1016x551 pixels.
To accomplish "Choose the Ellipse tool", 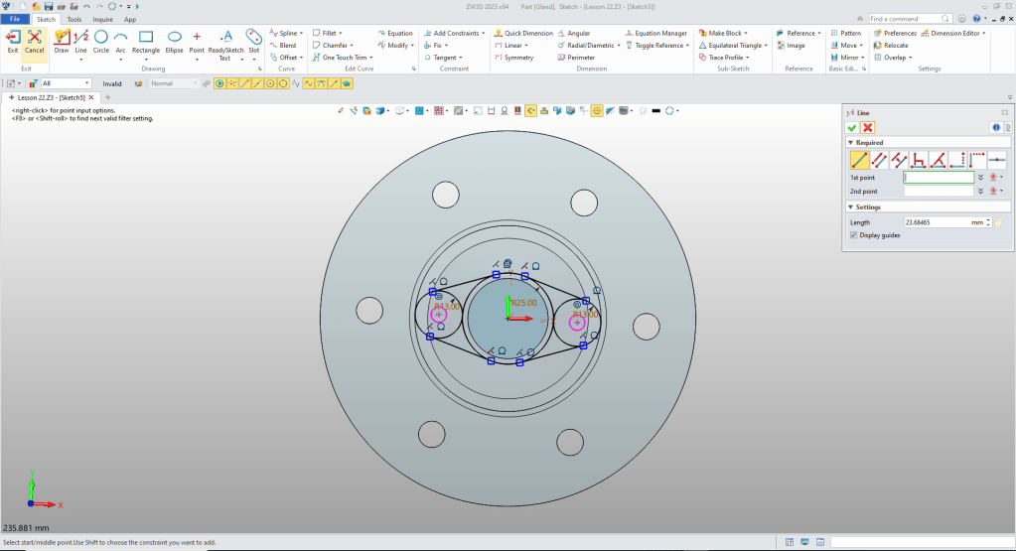I will click(174, 38).
